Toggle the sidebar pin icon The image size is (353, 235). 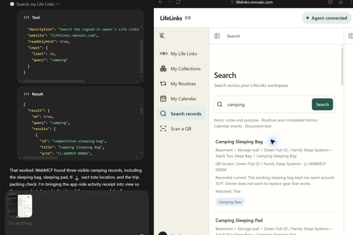(162, 35)
